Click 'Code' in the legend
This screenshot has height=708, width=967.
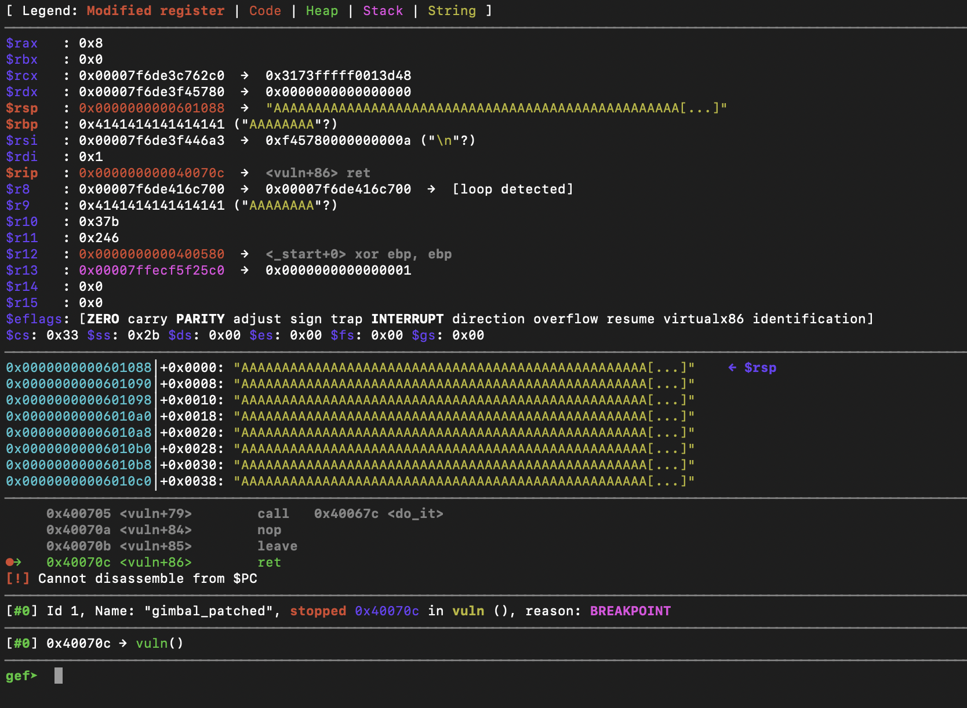[x=266, y=11]
